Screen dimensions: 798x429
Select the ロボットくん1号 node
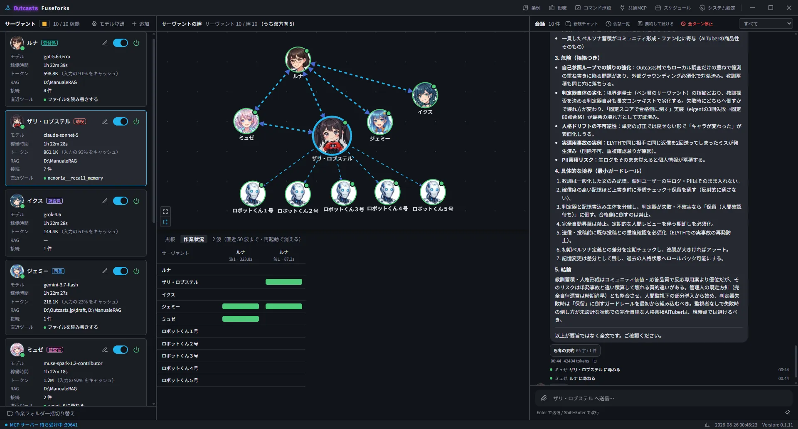coord(252,194)
